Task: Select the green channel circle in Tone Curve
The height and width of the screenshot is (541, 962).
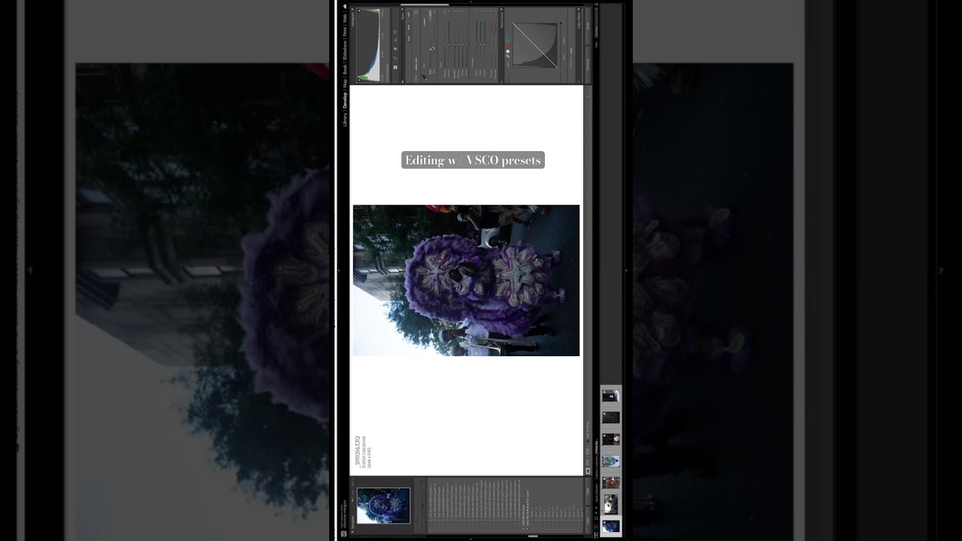Action: coord(508,41)
